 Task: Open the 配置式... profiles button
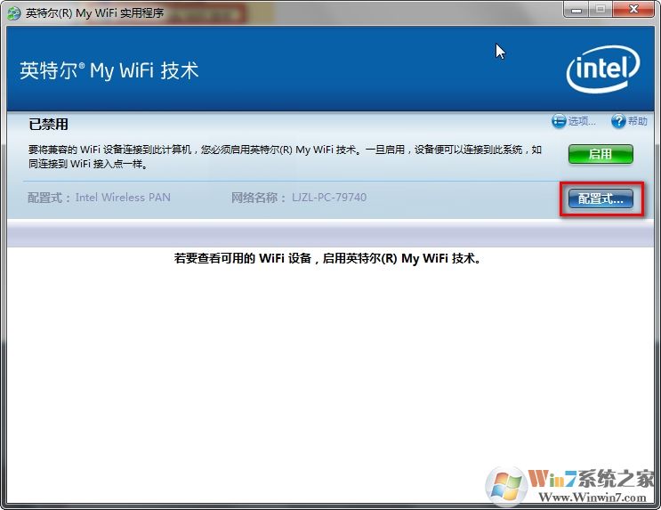click(x=601, y=198)
